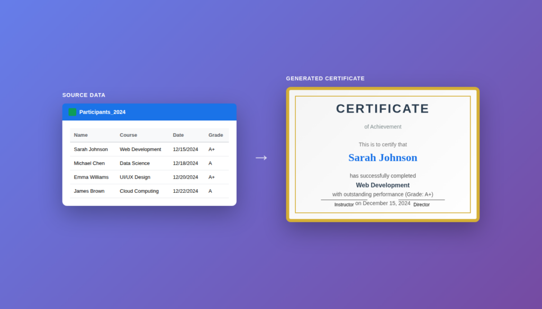The image size is (542, 309).
Task: Click the Participants_2024 file title
Action: 102,112
